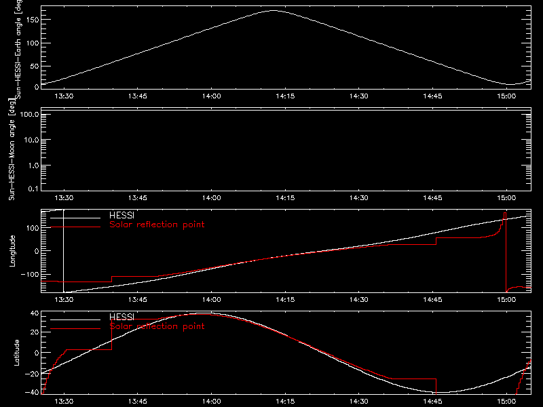Click -100 tick on Longitude axis

(31, 275)
